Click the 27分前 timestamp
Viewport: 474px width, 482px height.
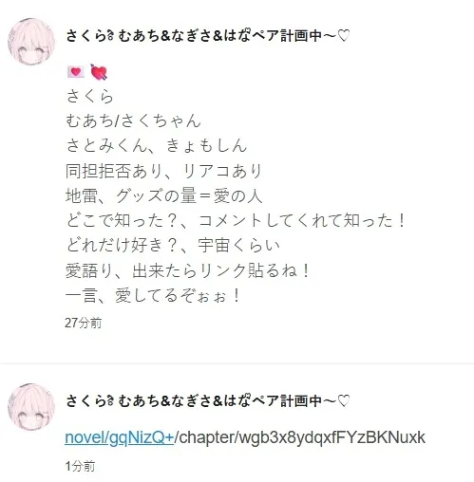pos(84,323)
